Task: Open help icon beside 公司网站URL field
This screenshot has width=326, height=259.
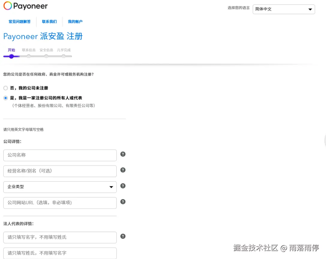Action: point(123,202)
